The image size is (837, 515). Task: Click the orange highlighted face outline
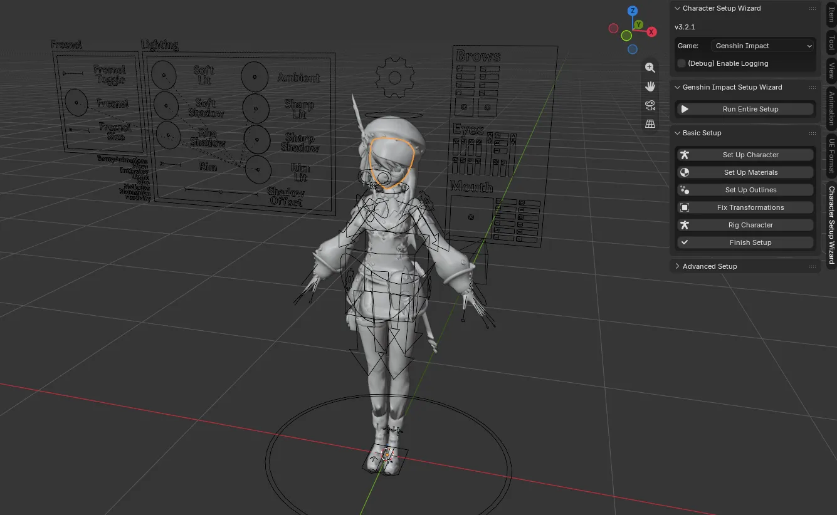pos(392,162)
